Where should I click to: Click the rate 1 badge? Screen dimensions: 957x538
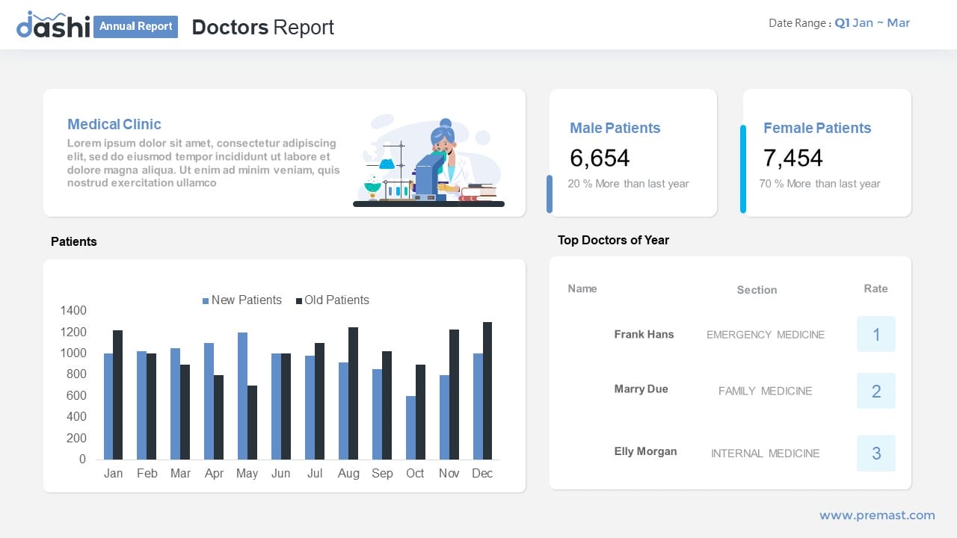(876, 334)
